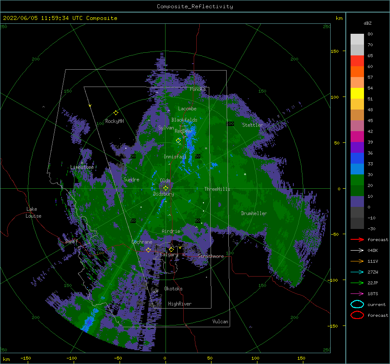This screenshot has width=390, height=364.
Task: Click the white 04DK arrow legend icon
Action: [x=357, y=250]
